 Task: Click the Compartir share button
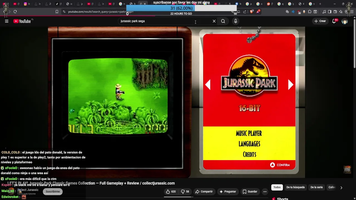point(204,191)
